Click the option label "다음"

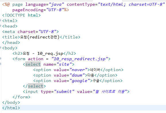pyautogui.click(x=91, y=75)
